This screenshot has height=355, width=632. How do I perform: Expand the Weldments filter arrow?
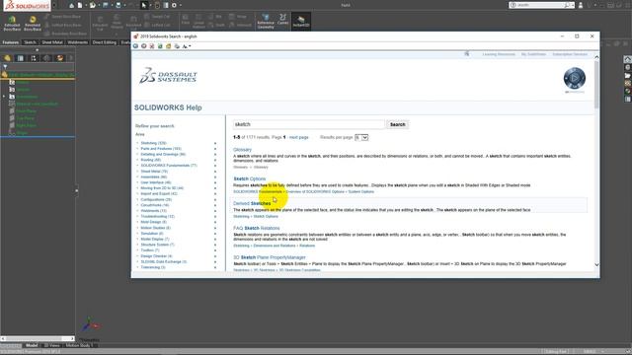point(215,211)
